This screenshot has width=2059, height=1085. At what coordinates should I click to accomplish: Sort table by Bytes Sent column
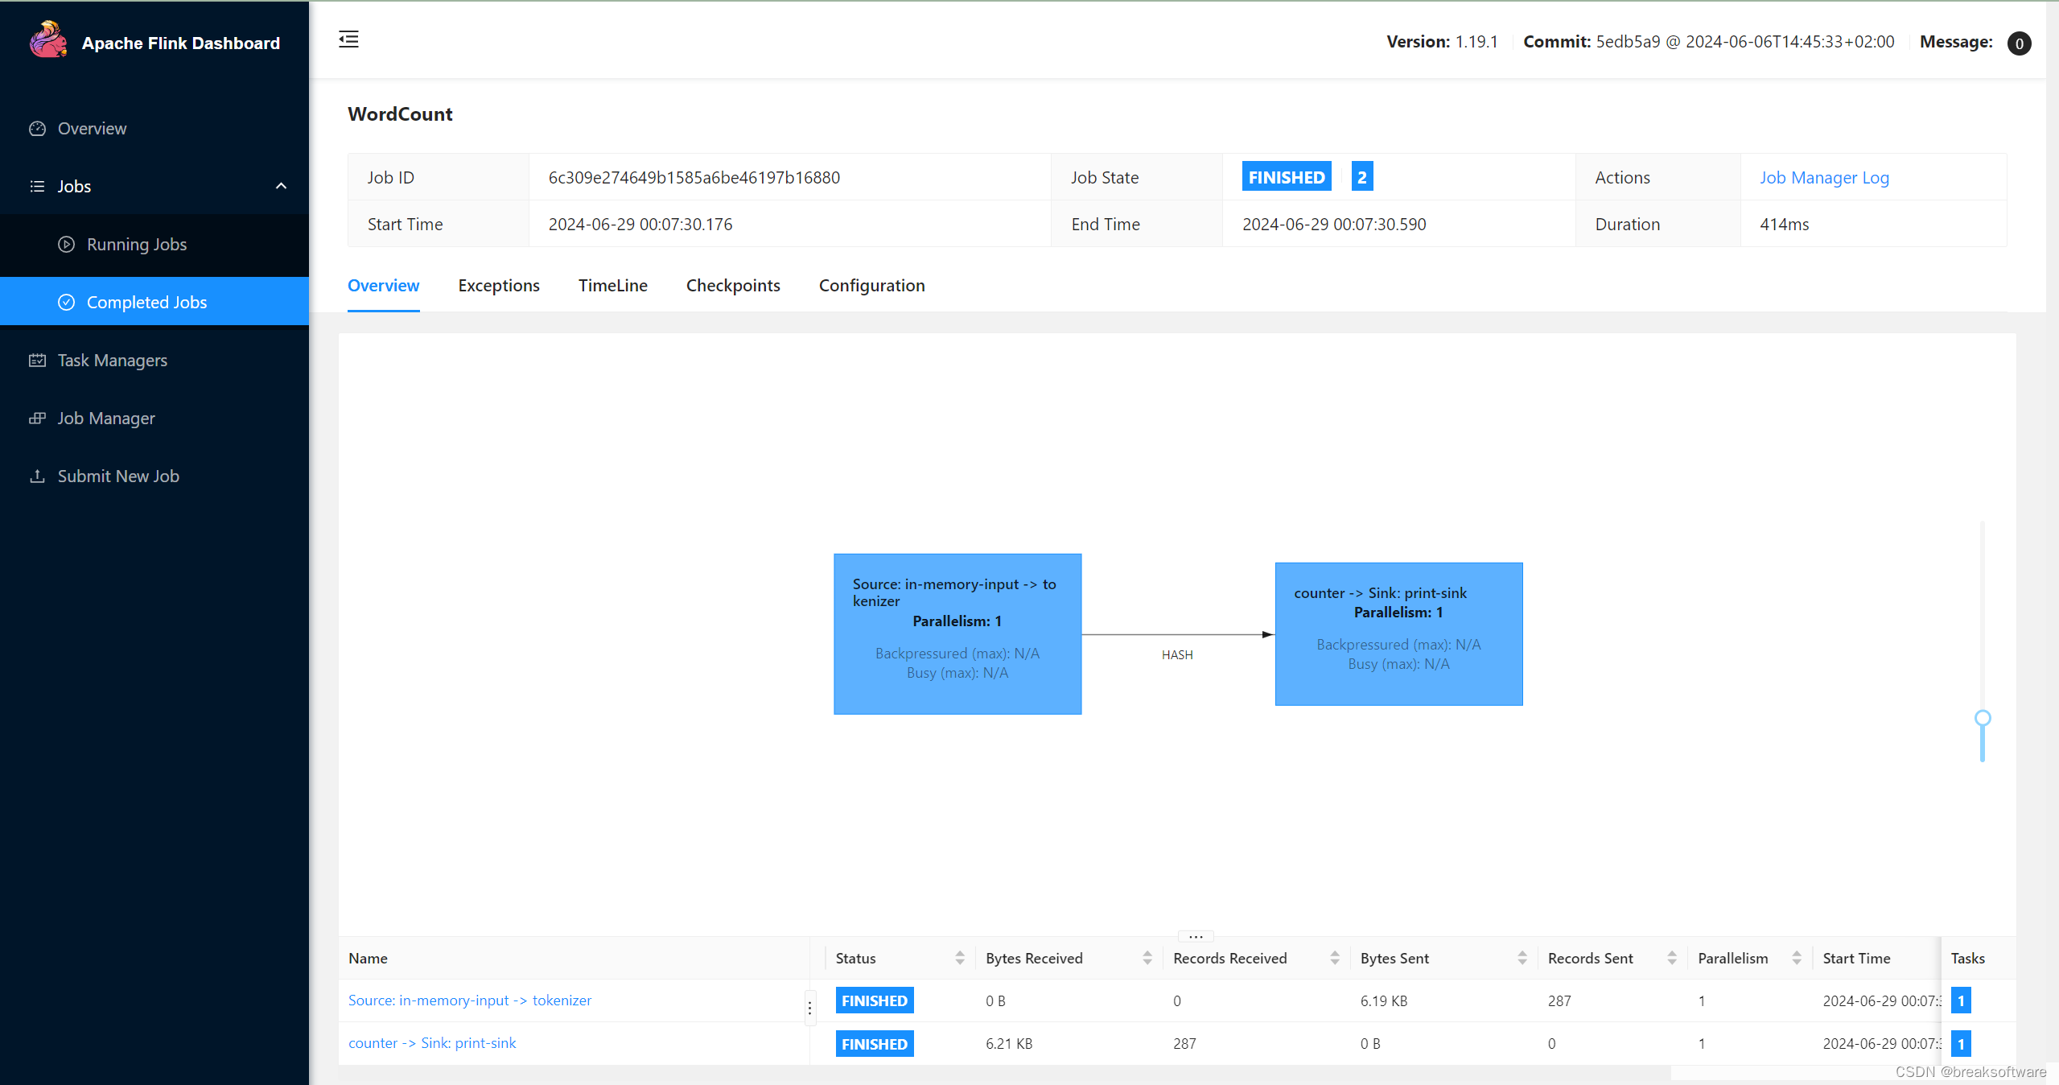pyautogui.click(x=1522, y=958)
